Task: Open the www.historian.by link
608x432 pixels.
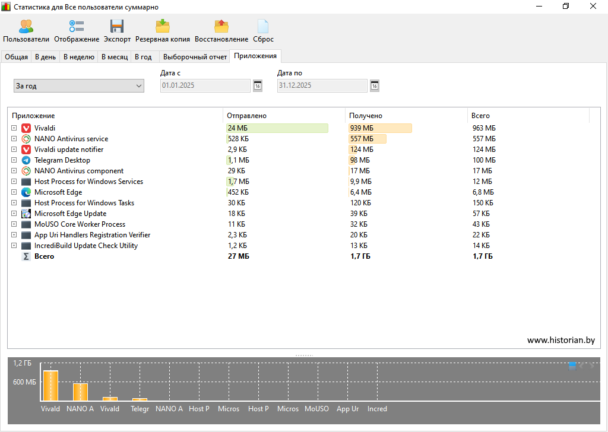Action: [560, 340]
